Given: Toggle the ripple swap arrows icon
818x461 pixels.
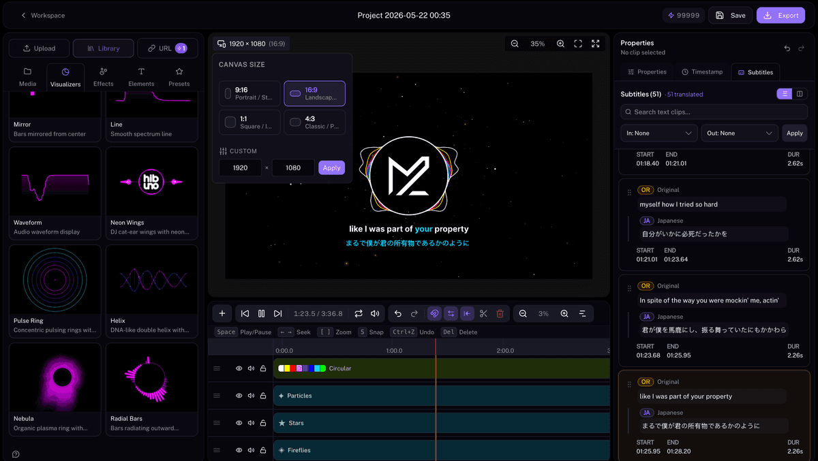Looking at the screenshot, I should pos(451,313).
